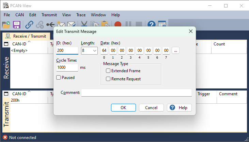Click the PCAN-View app icon in title bar

(x=6, y=5)
